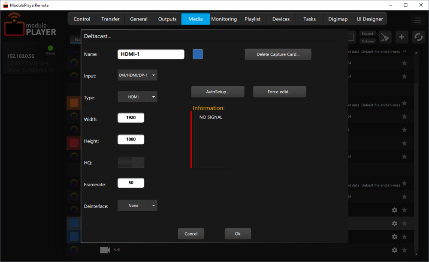Click the plus add media icon
429x262 pixels.
(x=402, y=37)
